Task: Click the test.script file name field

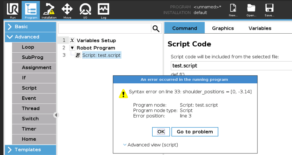Action: pos(231,66)
